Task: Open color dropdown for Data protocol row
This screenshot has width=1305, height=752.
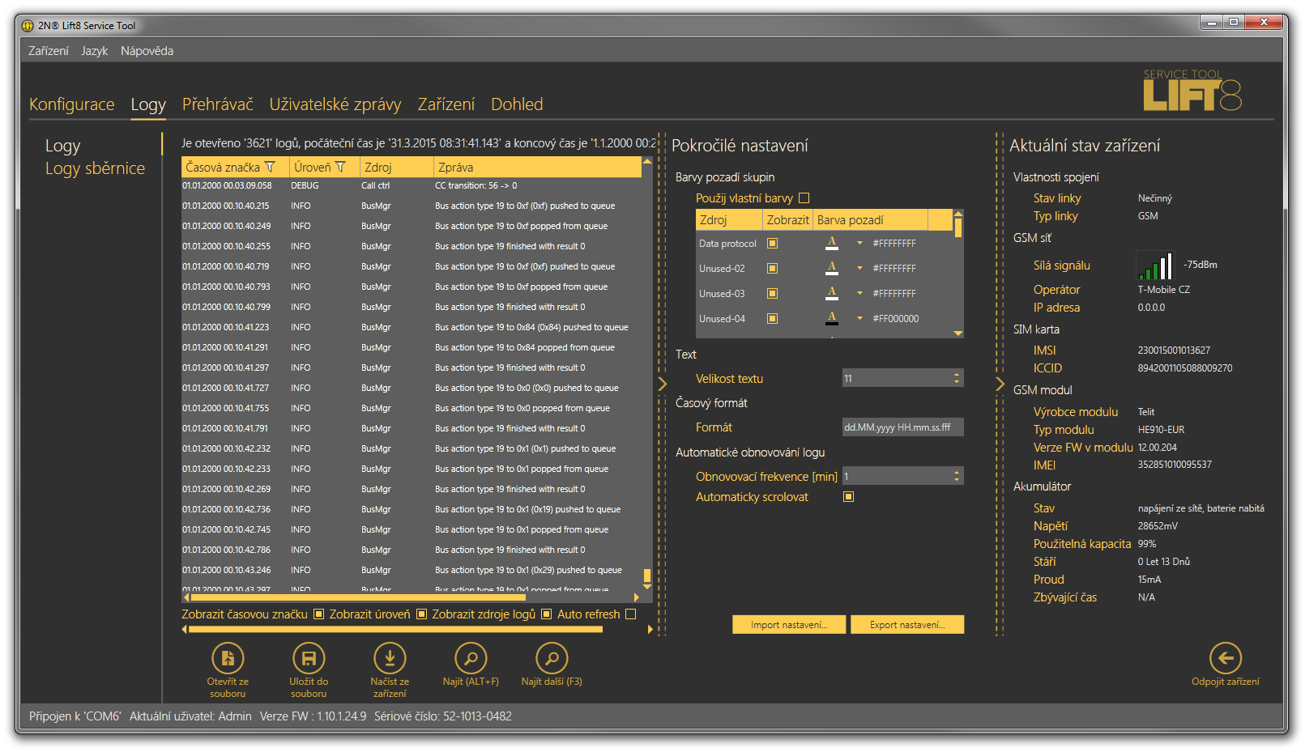Action: coord(859,244)
